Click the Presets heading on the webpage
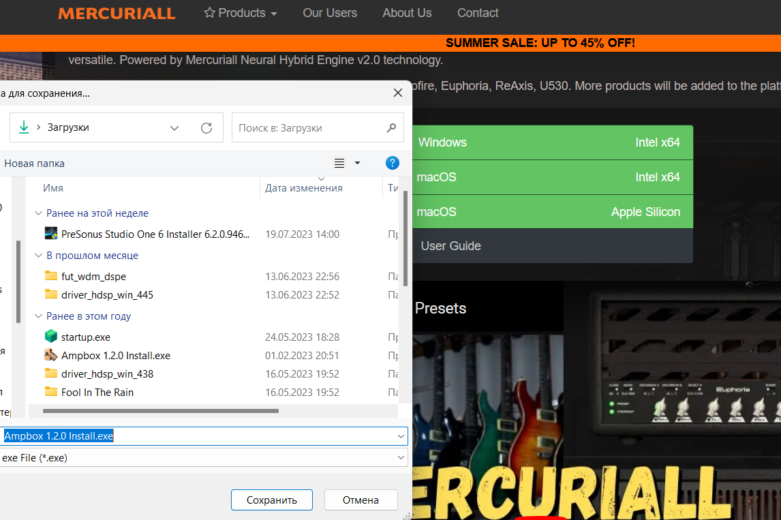 click(x=440, y=308)
